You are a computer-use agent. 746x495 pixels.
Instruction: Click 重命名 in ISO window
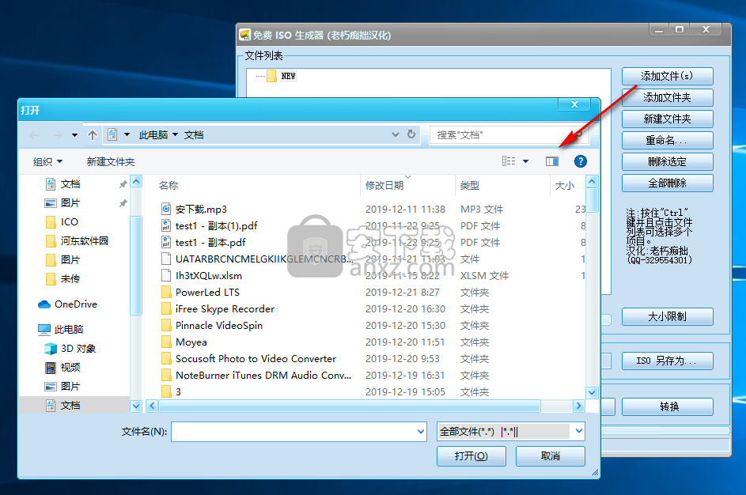(x=667, y=140)
